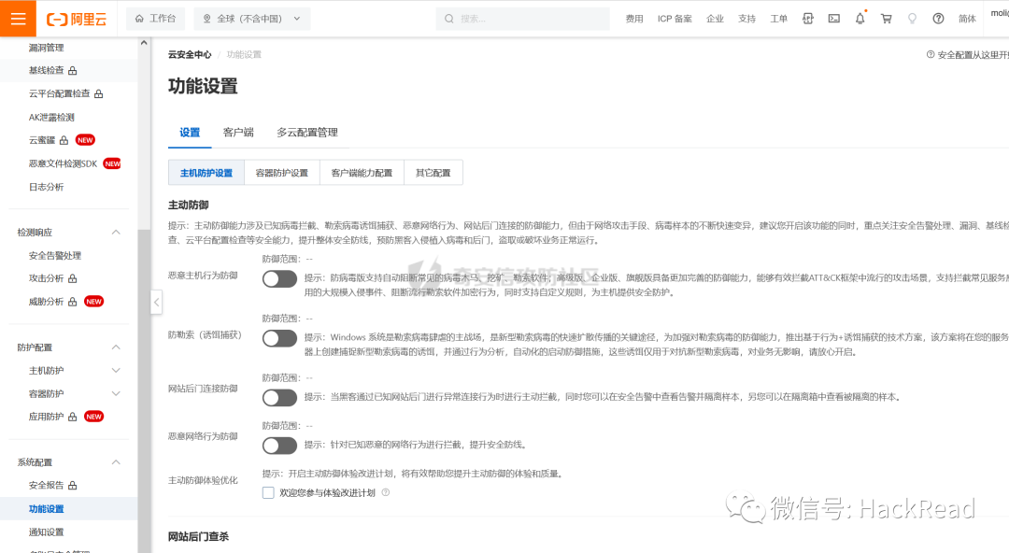Image resolution: width=1009 pixels, height=553 pixels.
Task: Collapse the 防护配置 sidebar section
Action: (x=116, y=347)
